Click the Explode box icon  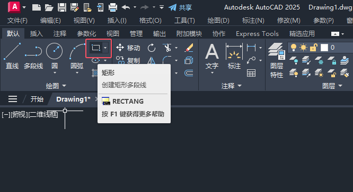point(189,60)
